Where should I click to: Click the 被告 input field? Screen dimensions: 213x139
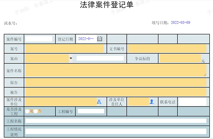[116, 92]
